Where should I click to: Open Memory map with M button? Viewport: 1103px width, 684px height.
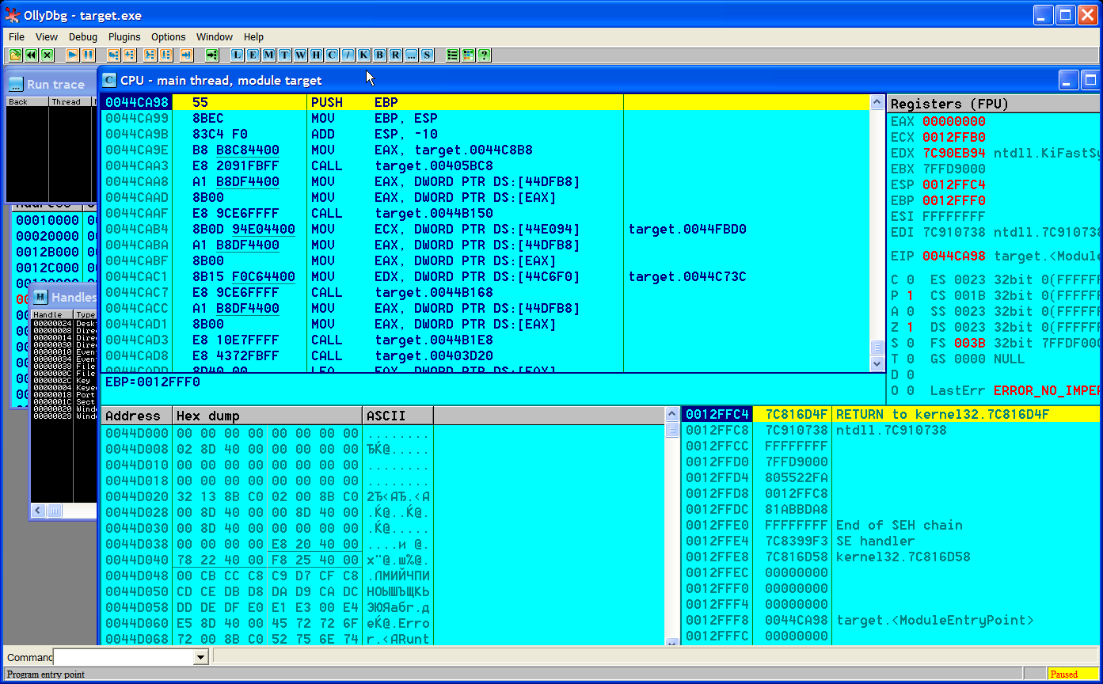coord(268,55)
